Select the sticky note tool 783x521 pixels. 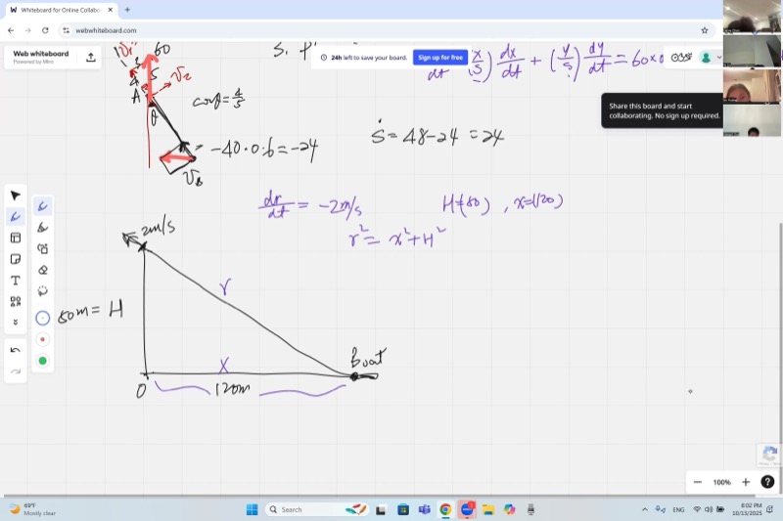[x=16, y=259]
